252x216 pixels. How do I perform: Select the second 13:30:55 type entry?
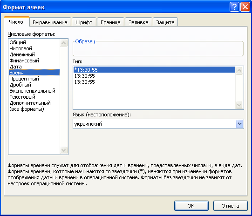pos(154,76)
